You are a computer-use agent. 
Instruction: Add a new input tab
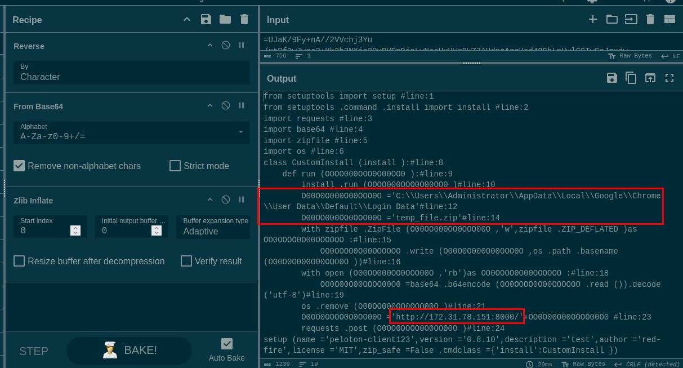[x=593, y=19]
